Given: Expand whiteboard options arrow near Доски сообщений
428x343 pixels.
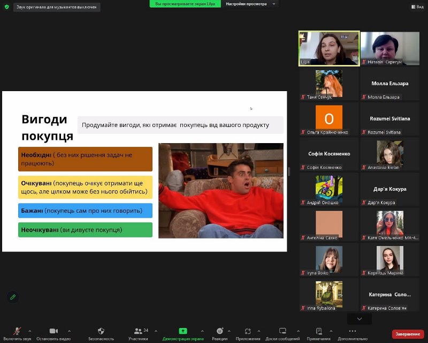Looking at the screenshot, I should pyautogui.click(x=298, y=331).
